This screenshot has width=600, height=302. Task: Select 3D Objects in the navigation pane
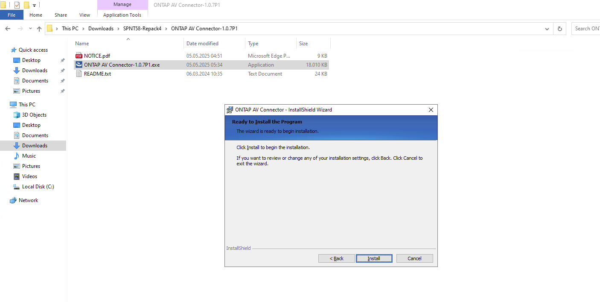point(34,115)
